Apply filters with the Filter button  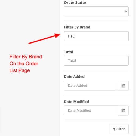pyautogui.click(x=119, y=129)
